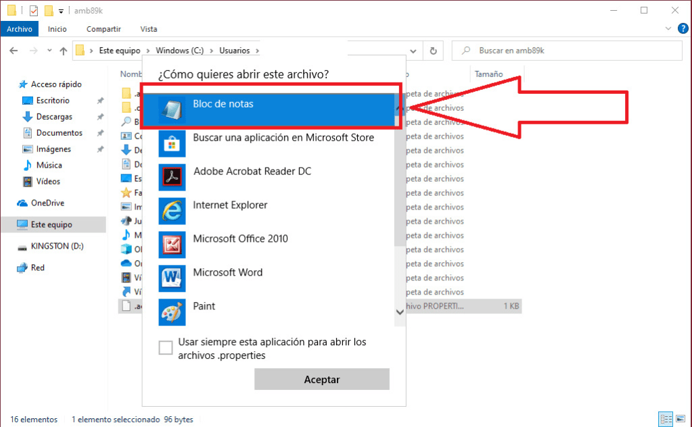Select the Microsoft Office 2010 icon

pyautogui.click(x=171, y=245)
